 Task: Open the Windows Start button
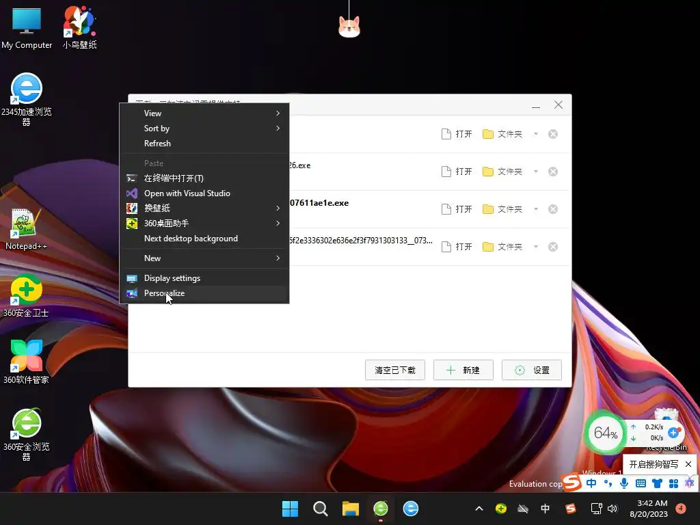click(x=290, y=509)
